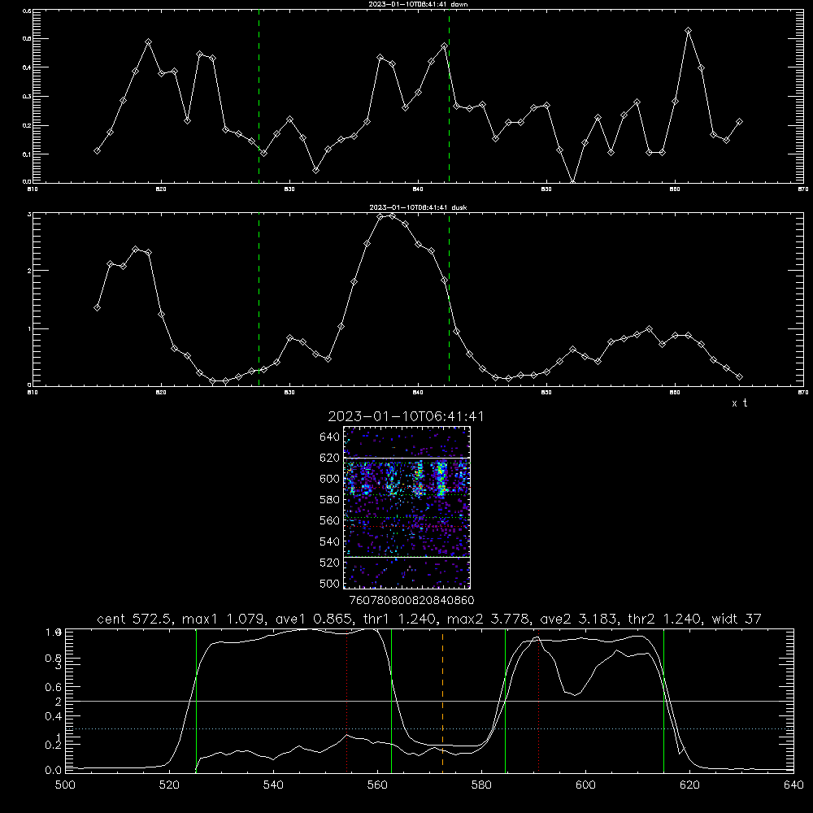Viewport: 813px width, 813px height.
Task: Click y-axis label 520 beside spectrogram
Action: [330, 563]
